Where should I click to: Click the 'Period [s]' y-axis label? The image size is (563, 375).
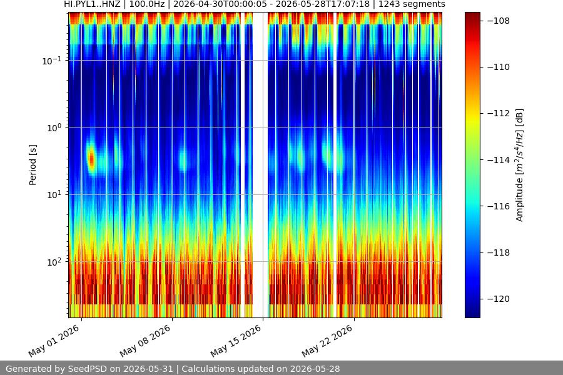[x=33, y=165]
